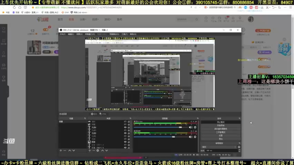Open OBS 文件(F) menu
The height and width of the screenshot is (165, 294).
(62, 34)
